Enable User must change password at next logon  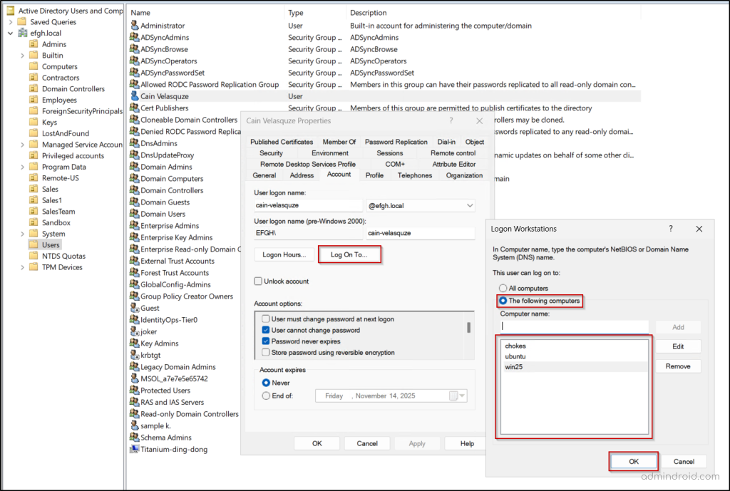[x=266, y=319]
